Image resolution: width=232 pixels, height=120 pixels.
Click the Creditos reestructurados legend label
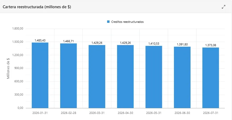(127, 22)
